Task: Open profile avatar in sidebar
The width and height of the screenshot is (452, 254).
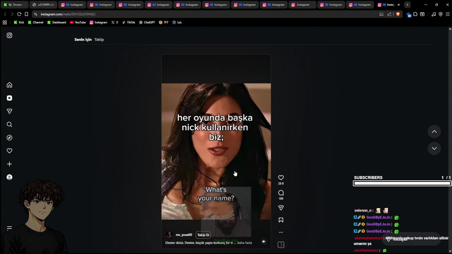Action: (10, 177)
